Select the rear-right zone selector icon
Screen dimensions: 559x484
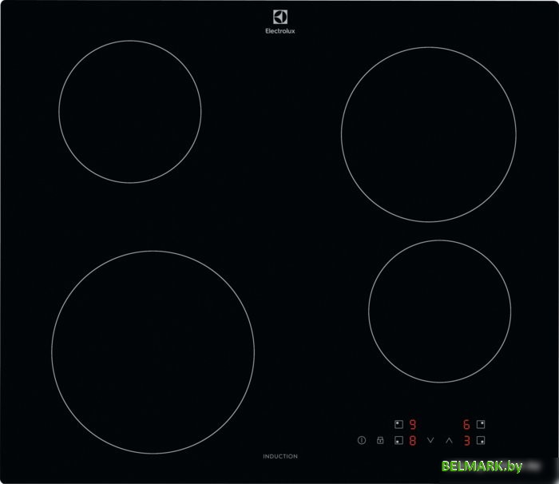point(481,425)
